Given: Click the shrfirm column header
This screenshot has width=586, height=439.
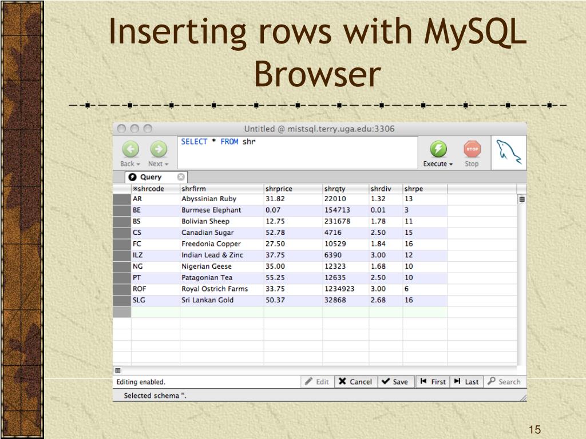Looking at the screenshot, I should tap(222, 189).
